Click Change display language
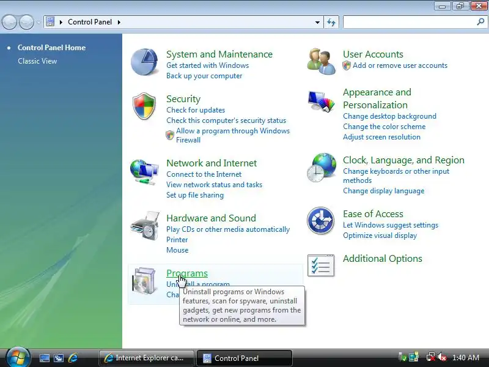Viewport: 489px width, 367px height. click(384, 191)
